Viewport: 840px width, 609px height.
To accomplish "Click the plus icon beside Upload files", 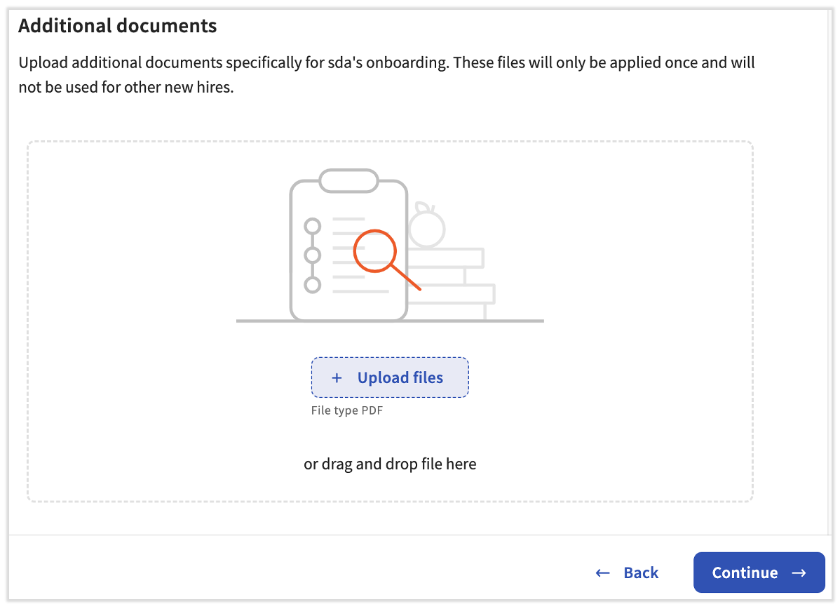I will pos(337,377).
